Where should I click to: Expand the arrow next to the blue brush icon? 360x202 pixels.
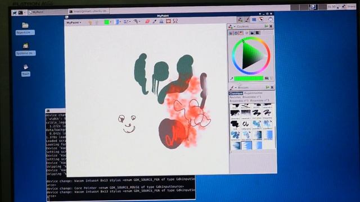point(120,22)
